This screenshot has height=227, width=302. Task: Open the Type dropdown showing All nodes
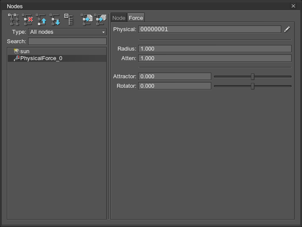pos(67,32)
